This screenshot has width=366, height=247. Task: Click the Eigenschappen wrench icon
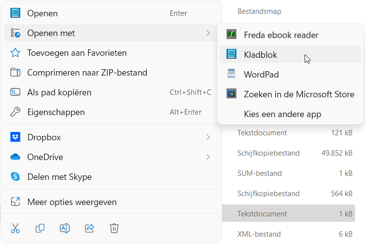(15, 112)
